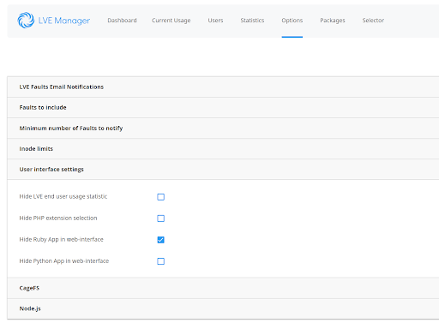Expand the CageFS section
This screenshot has height=323, width=439.
(x=223, y=288)
